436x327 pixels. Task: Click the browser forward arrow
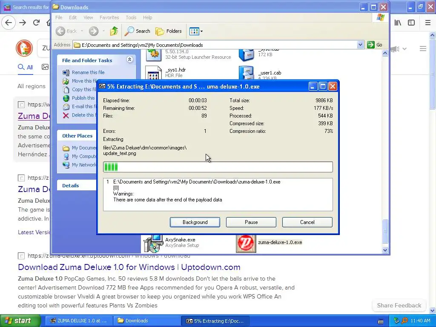(x=23, y=23)
